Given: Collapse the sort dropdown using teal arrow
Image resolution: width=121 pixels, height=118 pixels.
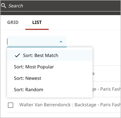Looking at the screenshot, I should 61,42.
